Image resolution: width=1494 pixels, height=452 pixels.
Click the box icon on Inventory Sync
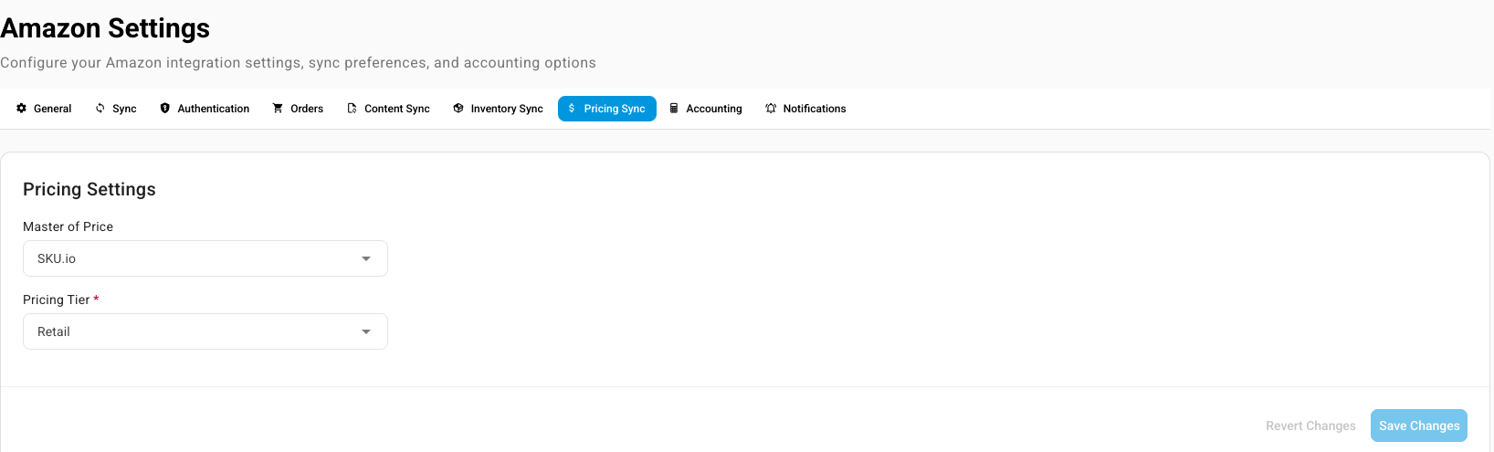coord(458,108)
